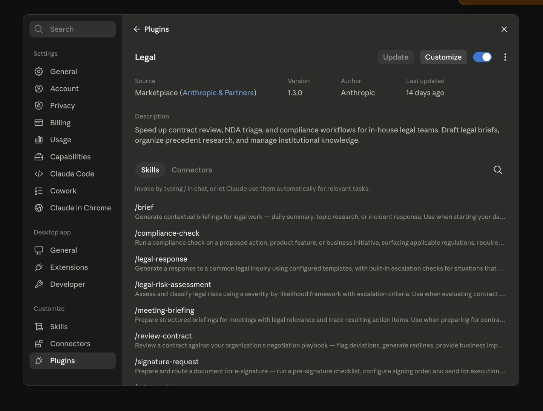The height and width of the screenshot is (411, 543).
Task: Select the /legal-response skill
Action: [320, 263]
